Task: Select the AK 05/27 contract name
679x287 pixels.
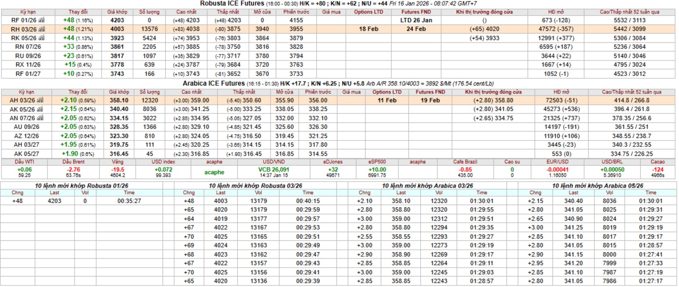Action: coord(26,154)
